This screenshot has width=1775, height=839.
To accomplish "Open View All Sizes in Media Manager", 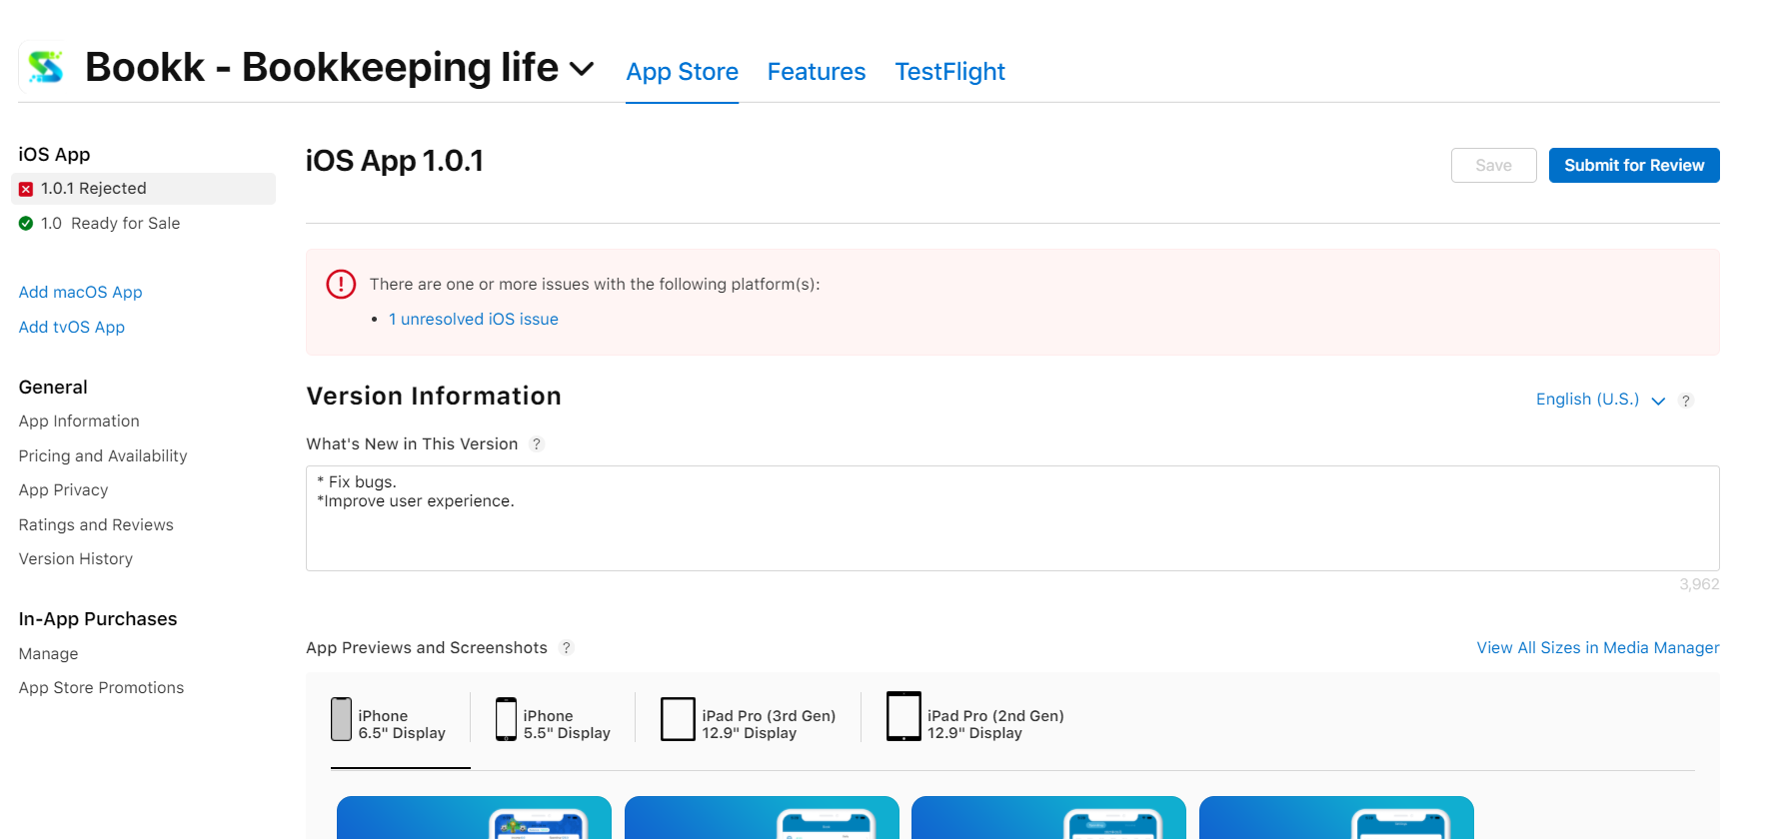I will 1597,648.
